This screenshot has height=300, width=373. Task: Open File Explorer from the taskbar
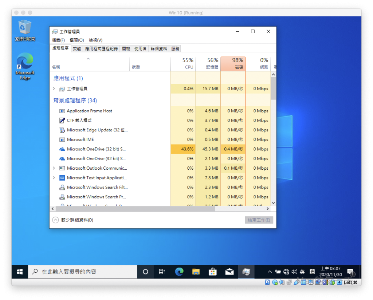196,272
